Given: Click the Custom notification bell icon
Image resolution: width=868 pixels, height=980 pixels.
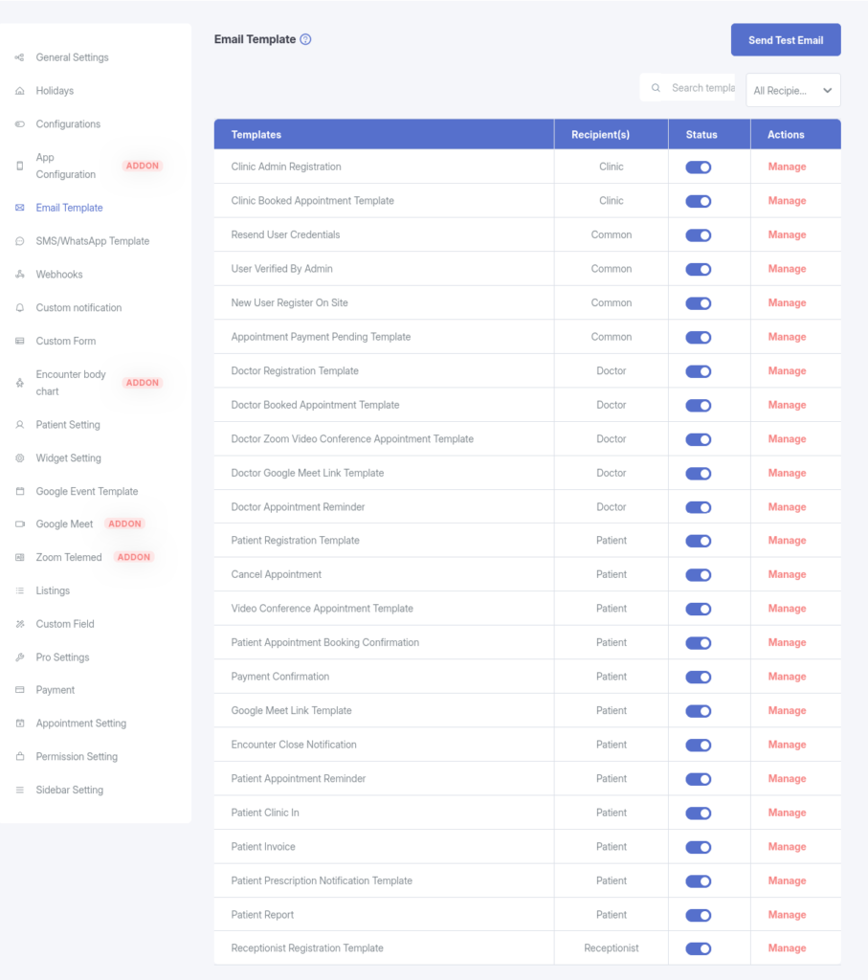Looking at the screenshot, I should (20, 308).
